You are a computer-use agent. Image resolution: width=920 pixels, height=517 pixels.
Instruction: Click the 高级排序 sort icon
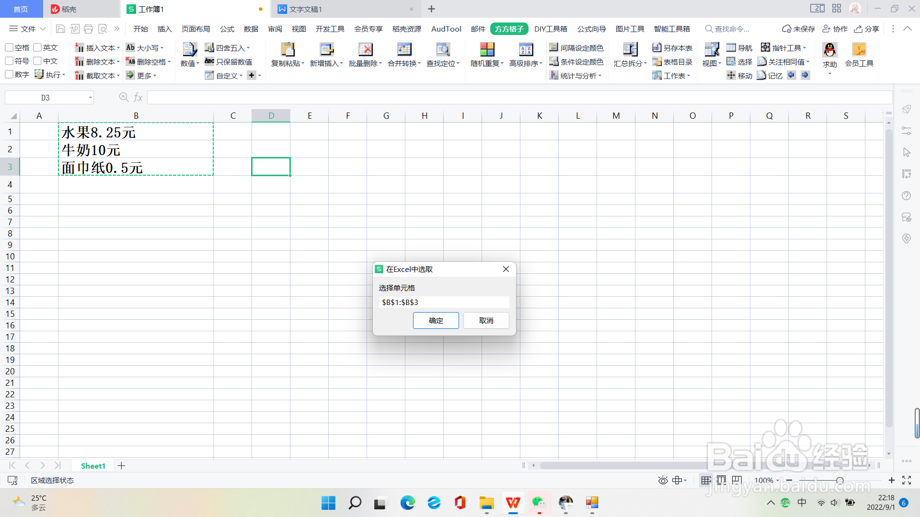526,49
